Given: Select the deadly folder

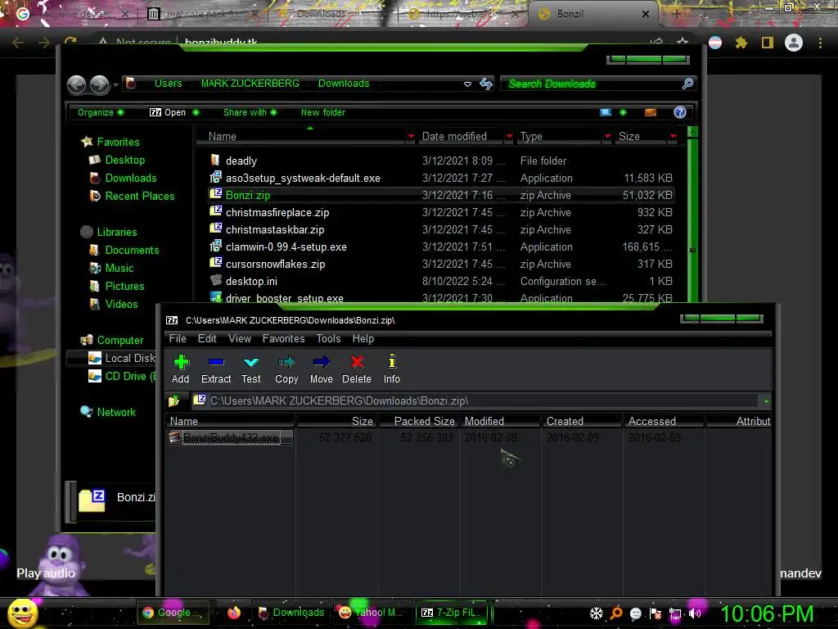Looking at the screenshot, I should pos(241,161).
